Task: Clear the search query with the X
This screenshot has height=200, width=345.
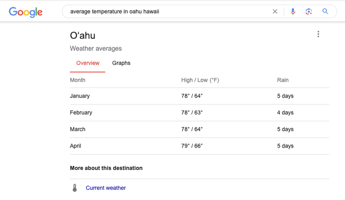Action: point(275,12)
